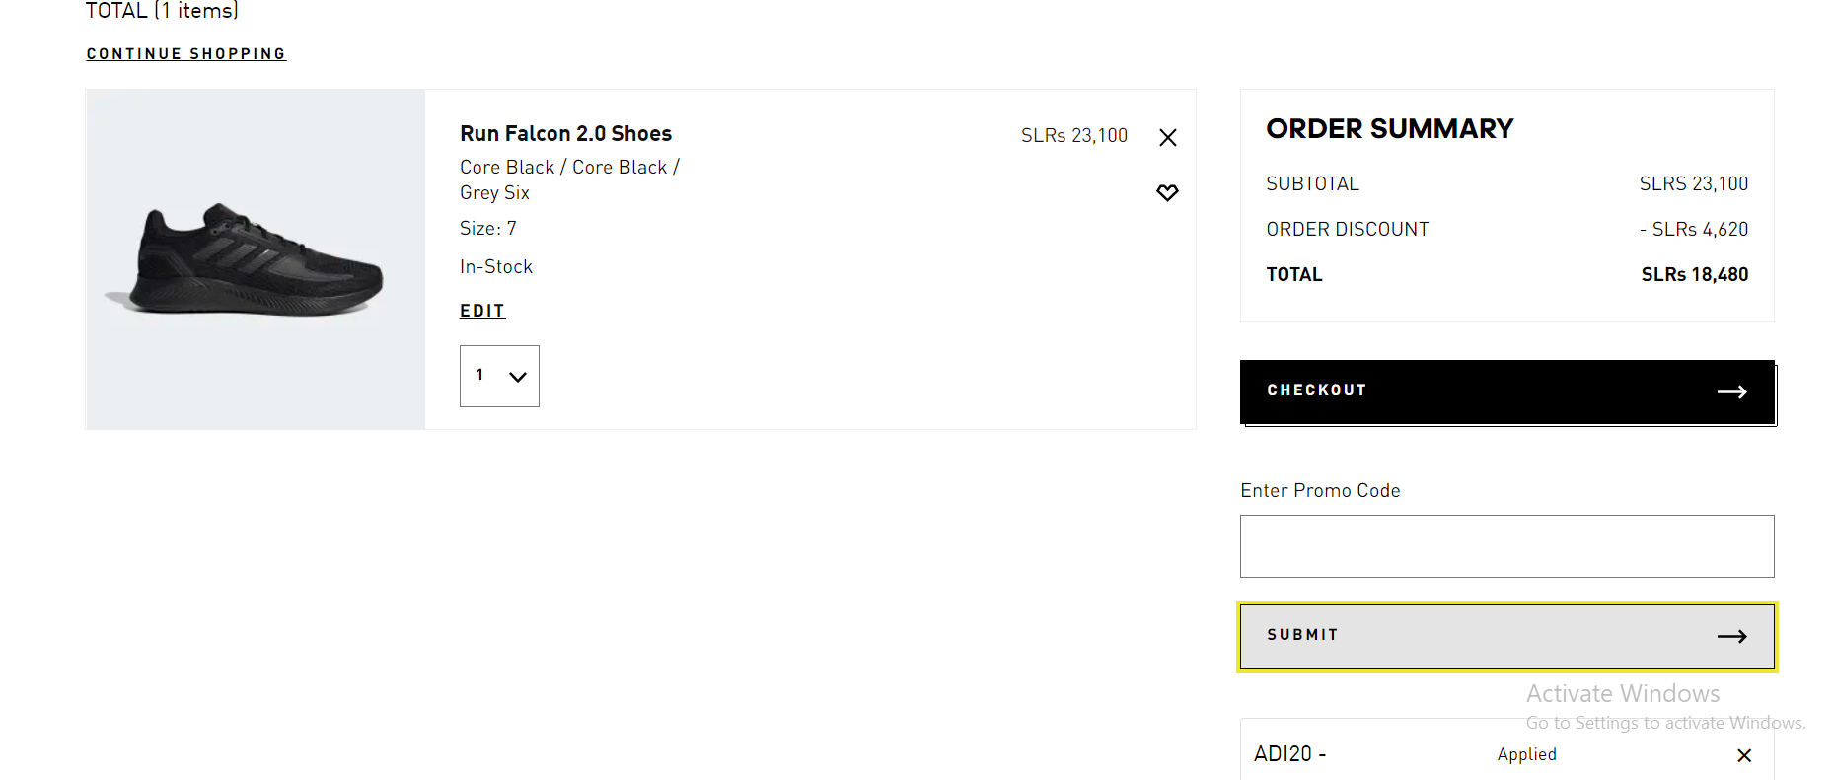Submit the promo code

click(x=1507, y=636)
